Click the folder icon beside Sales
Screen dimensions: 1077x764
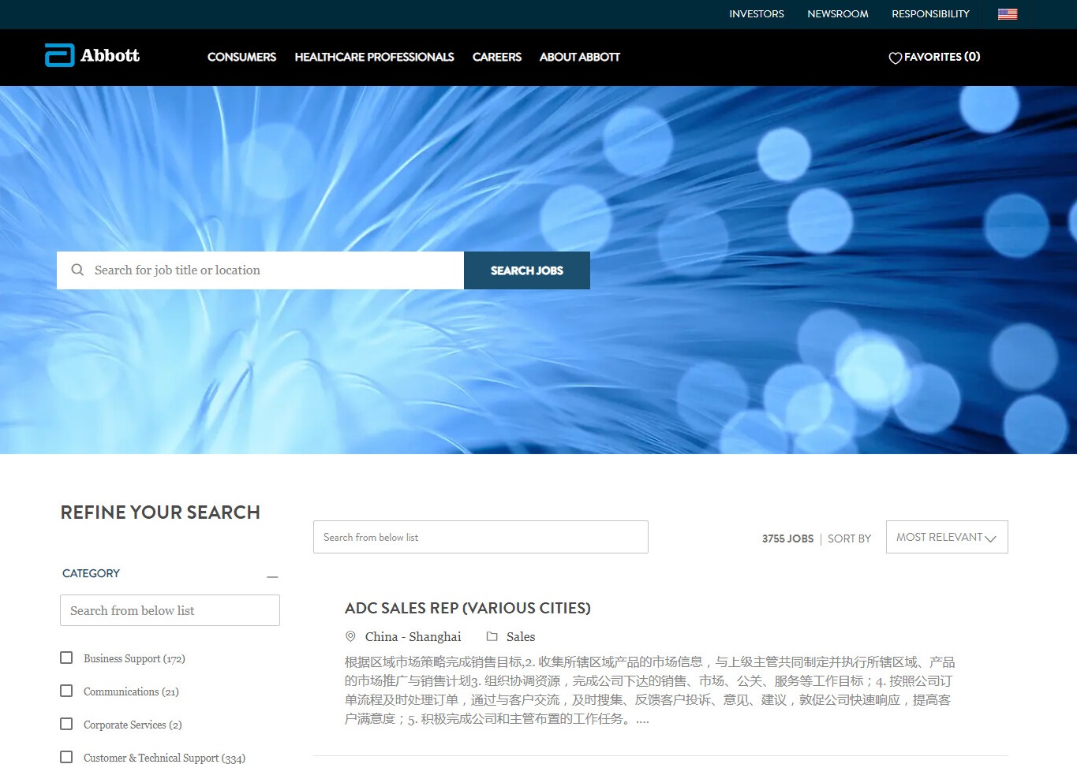point(492,636)
